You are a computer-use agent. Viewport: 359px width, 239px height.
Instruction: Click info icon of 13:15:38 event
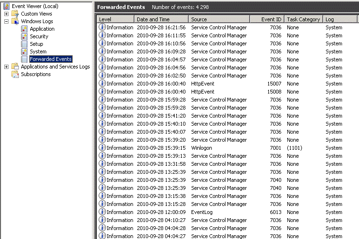coord(102,196)
